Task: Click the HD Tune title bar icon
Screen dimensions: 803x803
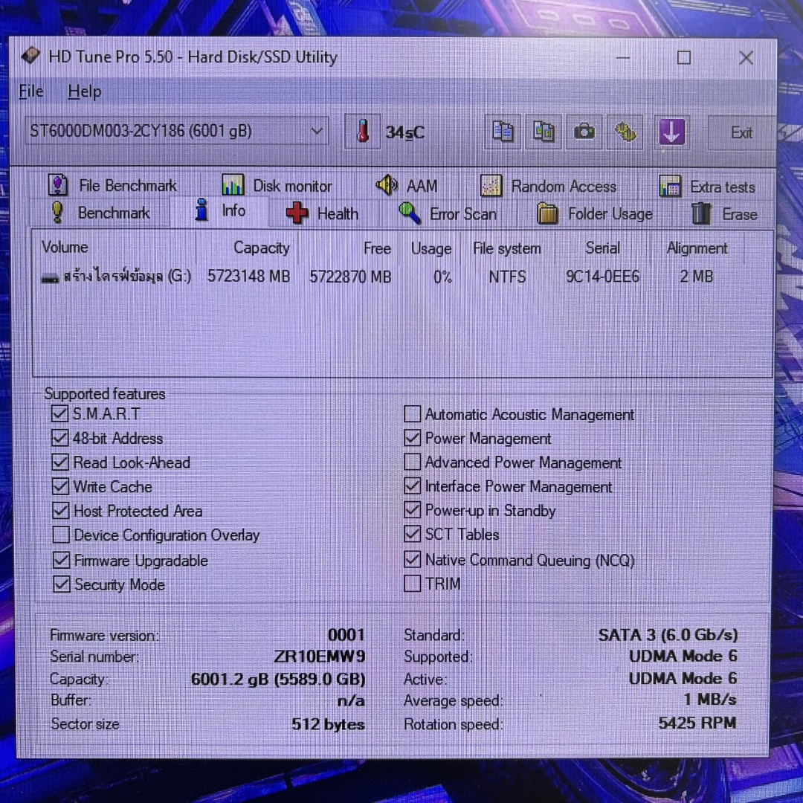Action: [30, 57]
